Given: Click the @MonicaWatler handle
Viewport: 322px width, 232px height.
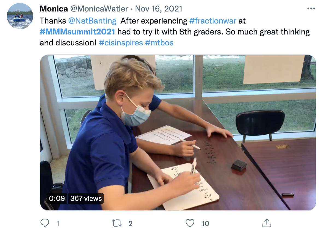Looking at the screenshot, I should coord(99,9).
